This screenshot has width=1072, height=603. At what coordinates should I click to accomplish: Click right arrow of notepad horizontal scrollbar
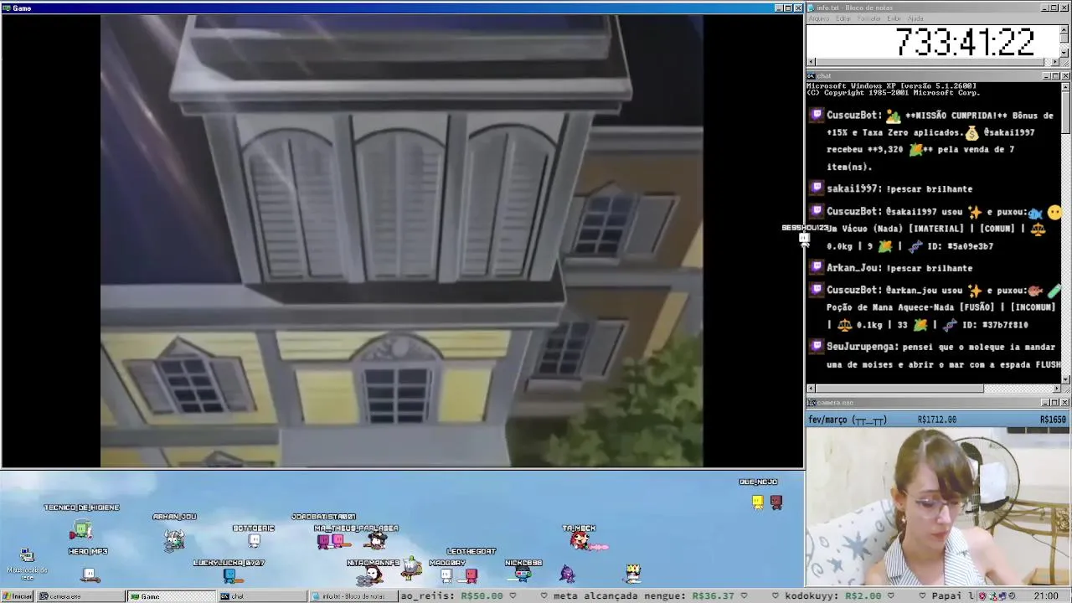pos(1055,62)
